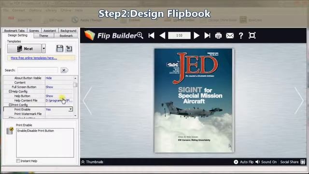
Task: Click the Help Content File path value
Action: click(59, 101)
